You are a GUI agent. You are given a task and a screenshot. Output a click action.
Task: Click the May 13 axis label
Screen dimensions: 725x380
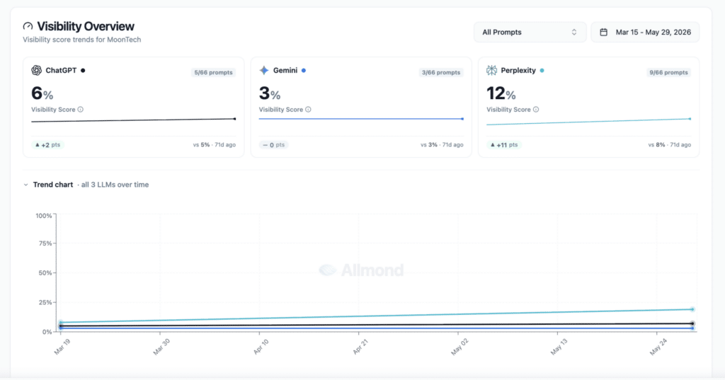(559, 347)
